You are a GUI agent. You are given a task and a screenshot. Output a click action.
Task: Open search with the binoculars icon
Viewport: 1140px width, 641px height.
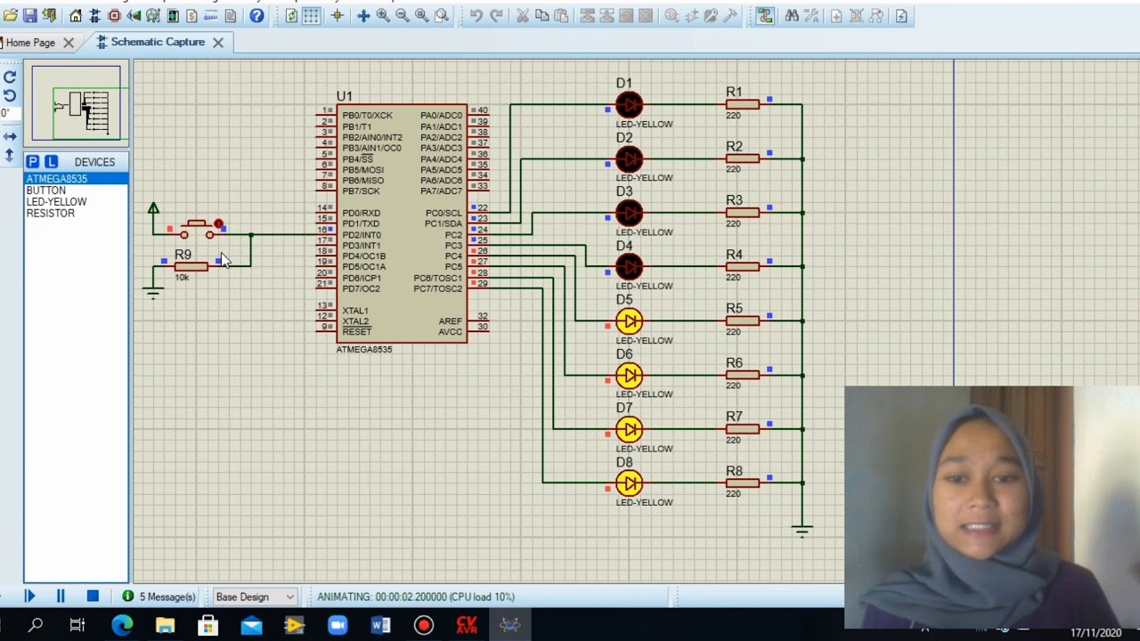(x=792, y=15)
